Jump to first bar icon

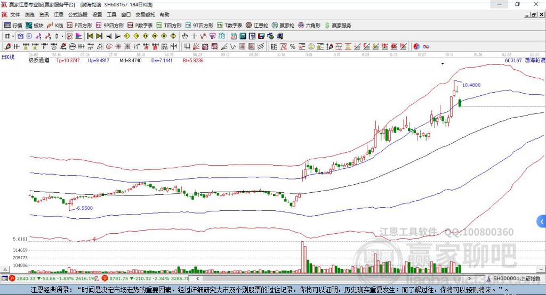pyautogui.click(x=90, y=36)
